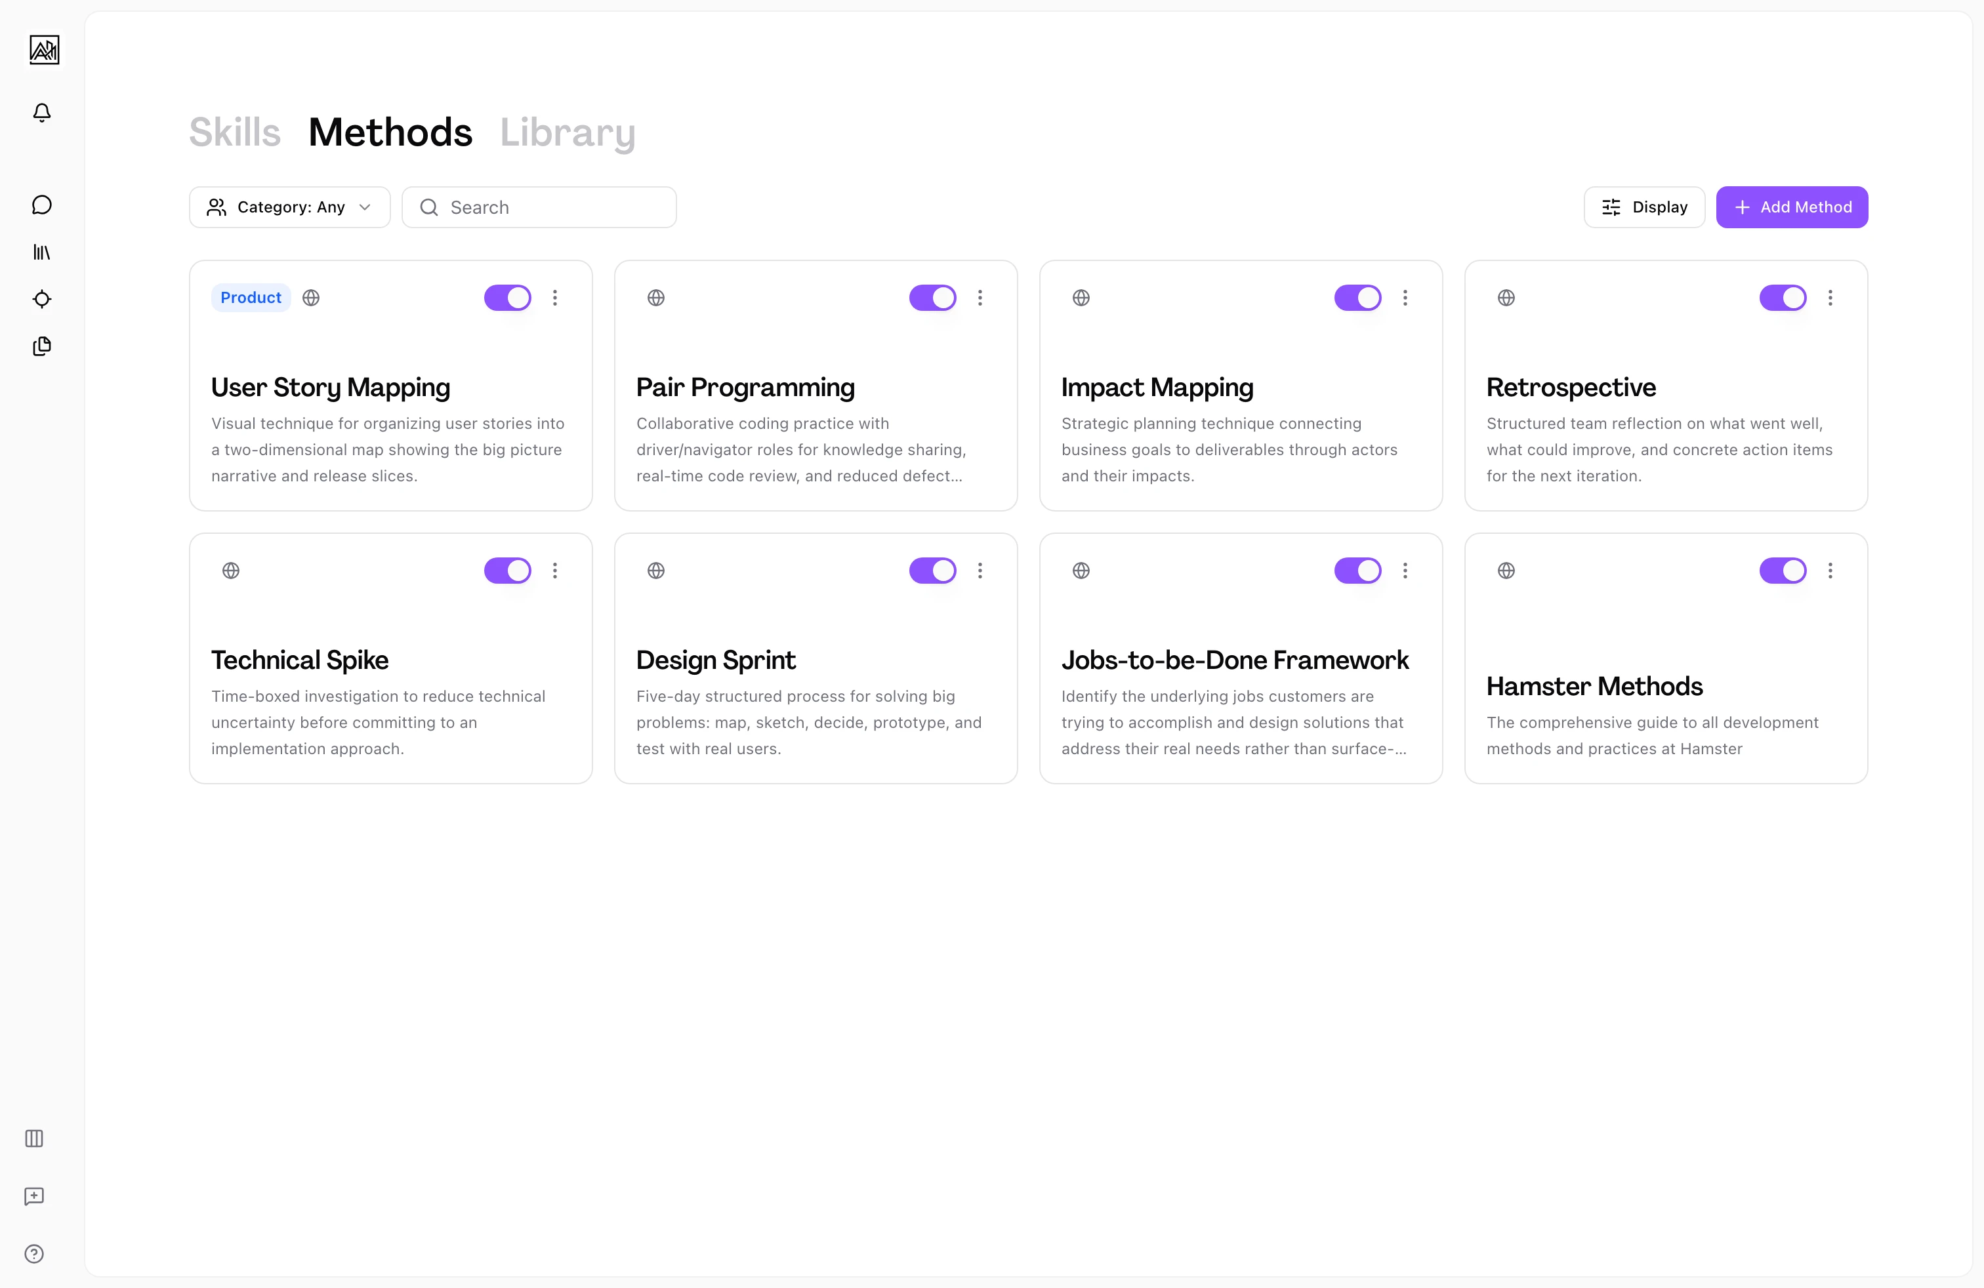Click the columns layout icon near bottom sidebar
Screen dimensions: 1984x1288
pos(33,1139)
